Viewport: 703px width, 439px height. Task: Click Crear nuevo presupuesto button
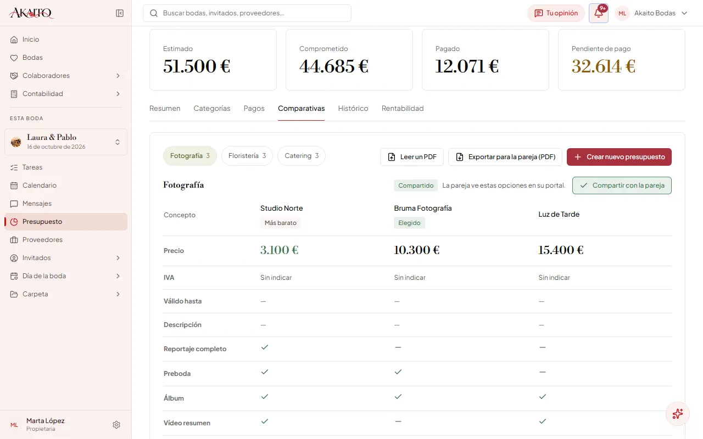click(x=619, y=157)
